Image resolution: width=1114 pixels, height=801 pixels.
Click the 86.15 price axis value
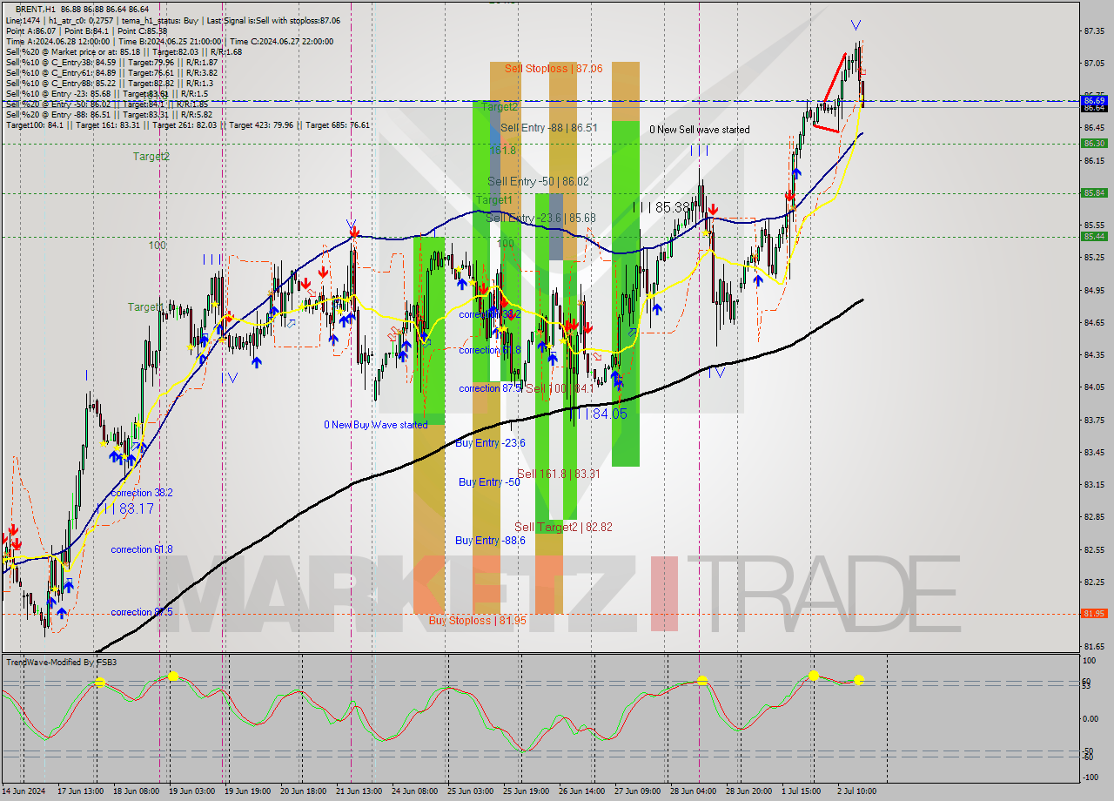(x=1095, y=160)
